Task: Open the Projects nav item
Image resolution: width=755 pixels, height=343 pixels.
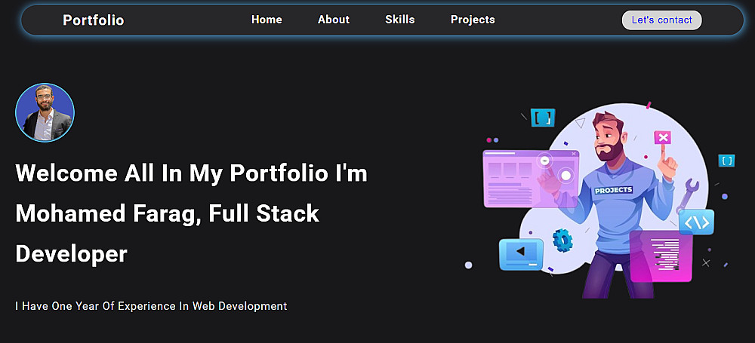Action: (473, 20)
